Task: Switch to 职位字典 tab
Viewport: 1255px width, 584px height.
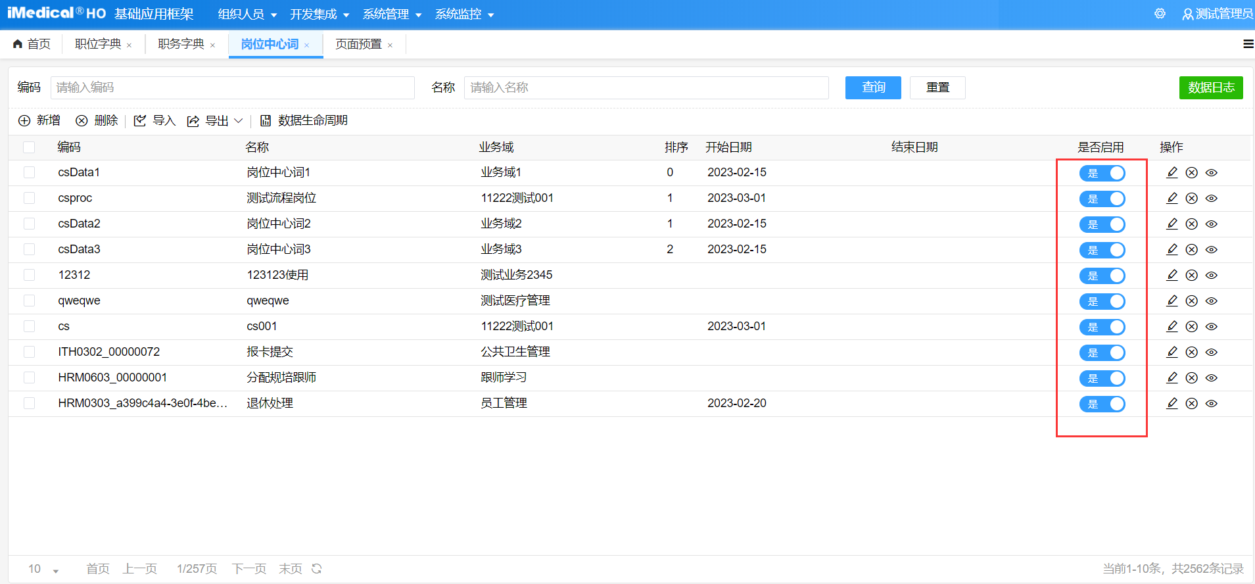Action: coord(98,44)
